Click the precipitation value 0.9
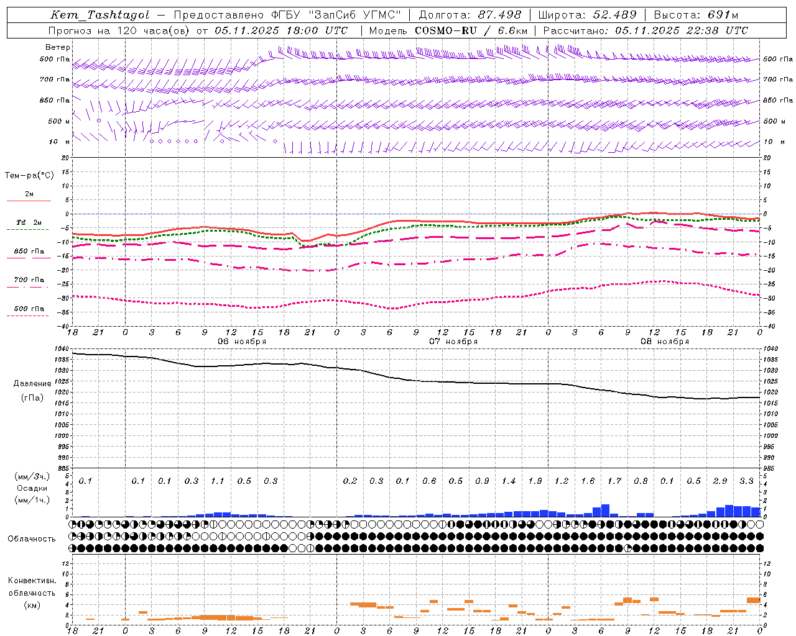Viewport: 796px width, 636px height. (482, 481)
